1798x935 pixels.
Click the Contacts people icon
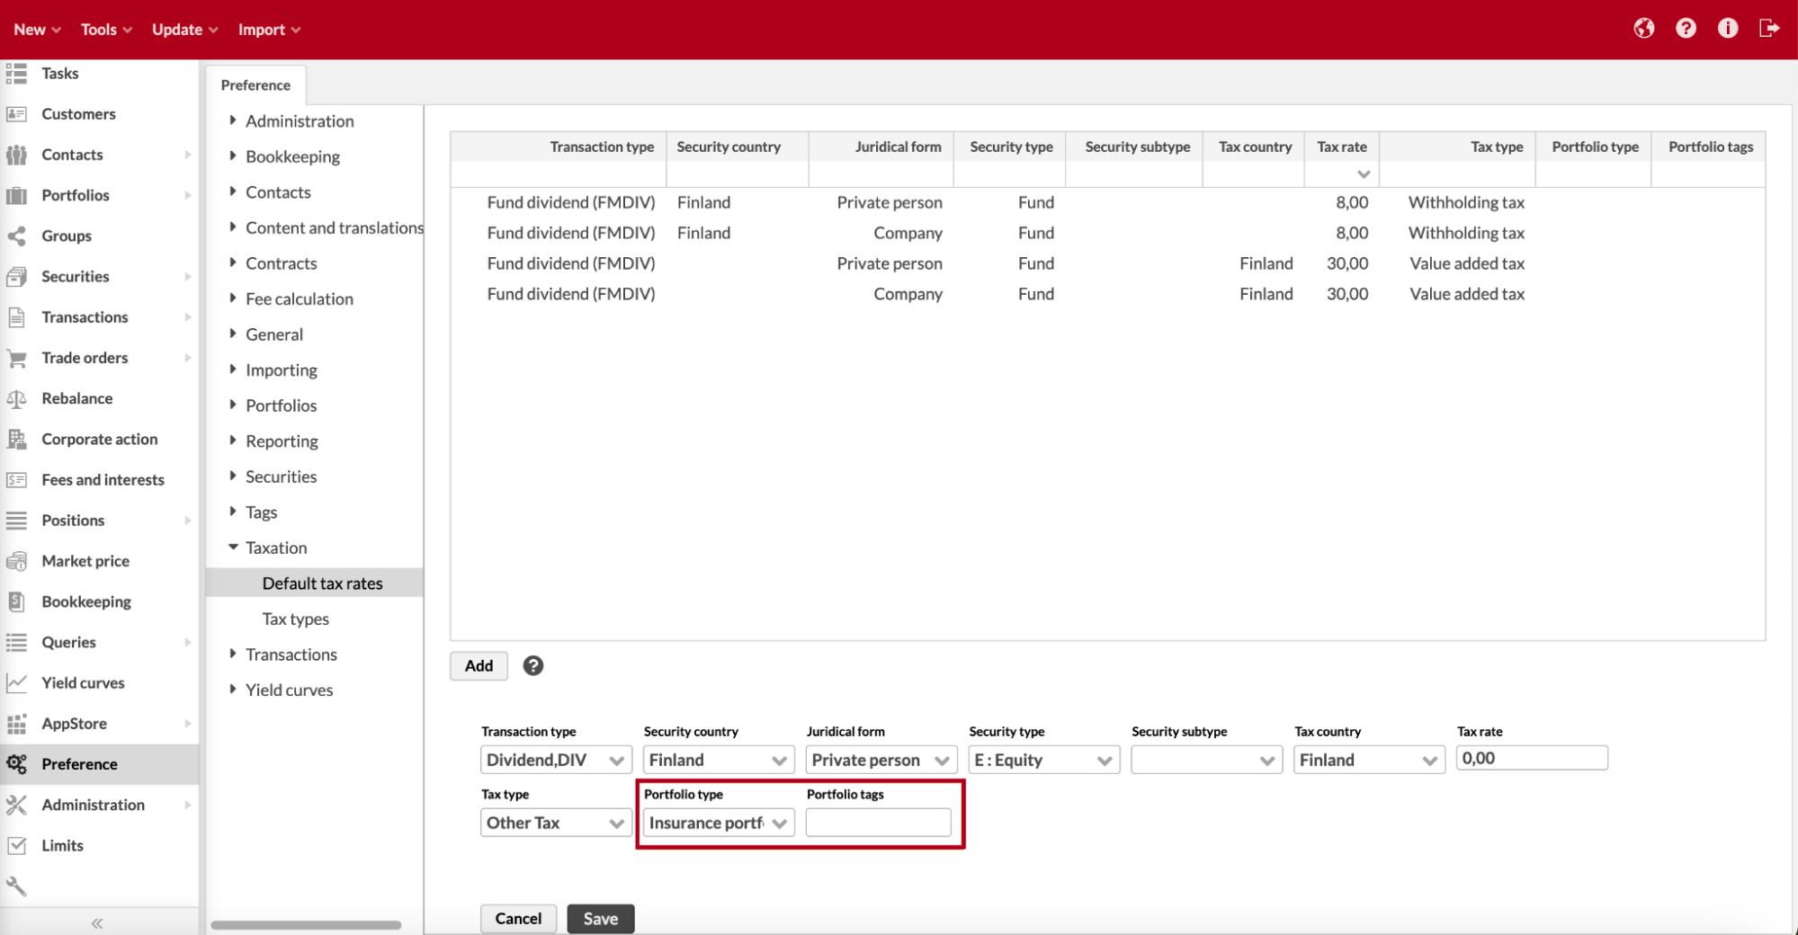(x=16, y=155)
